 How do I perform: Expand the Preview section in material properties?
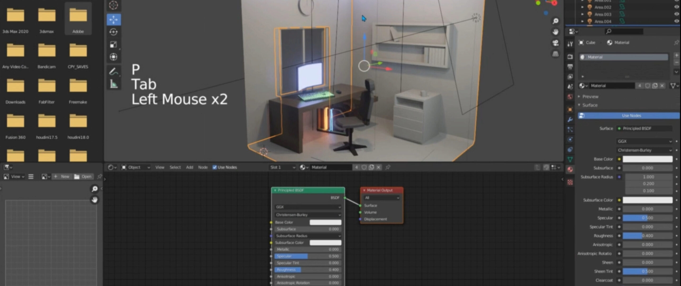tap(591, 96)
